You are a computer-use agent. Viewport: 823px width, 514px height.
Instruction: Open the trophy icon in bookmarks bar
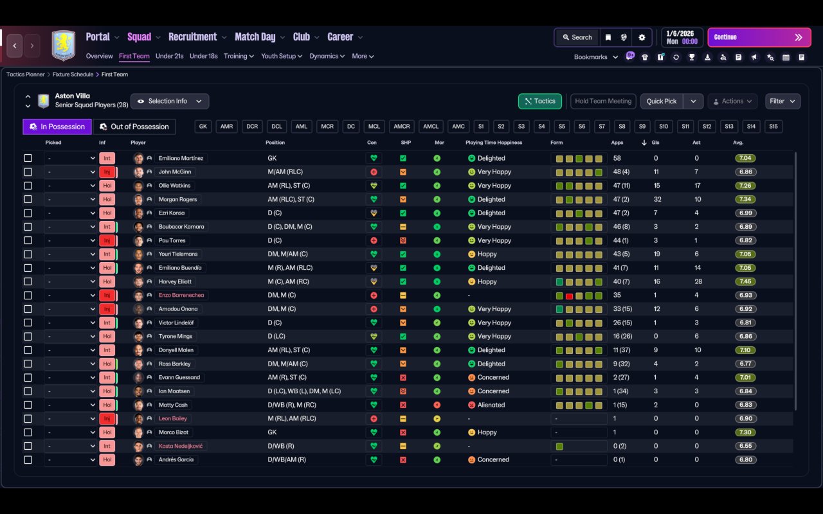pos(692,57)
